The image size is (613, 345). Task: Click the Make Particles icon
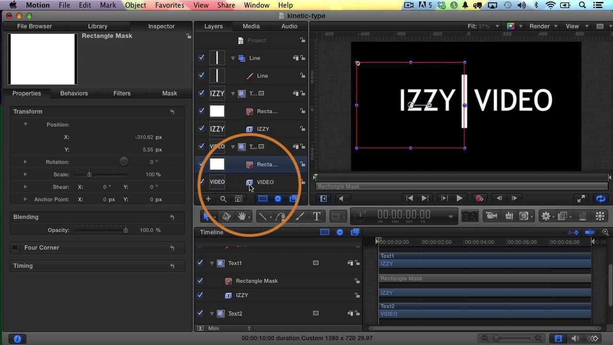coord(582,216)
